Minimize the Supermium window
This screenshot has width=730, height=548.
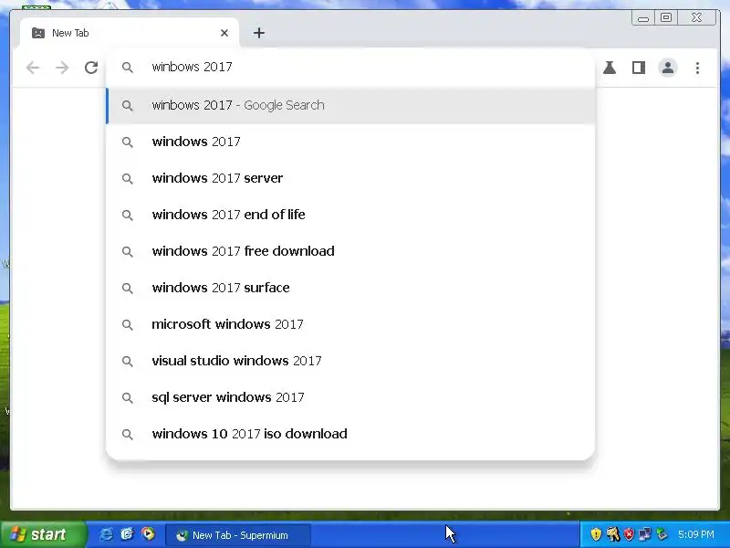tap(643, 17)
